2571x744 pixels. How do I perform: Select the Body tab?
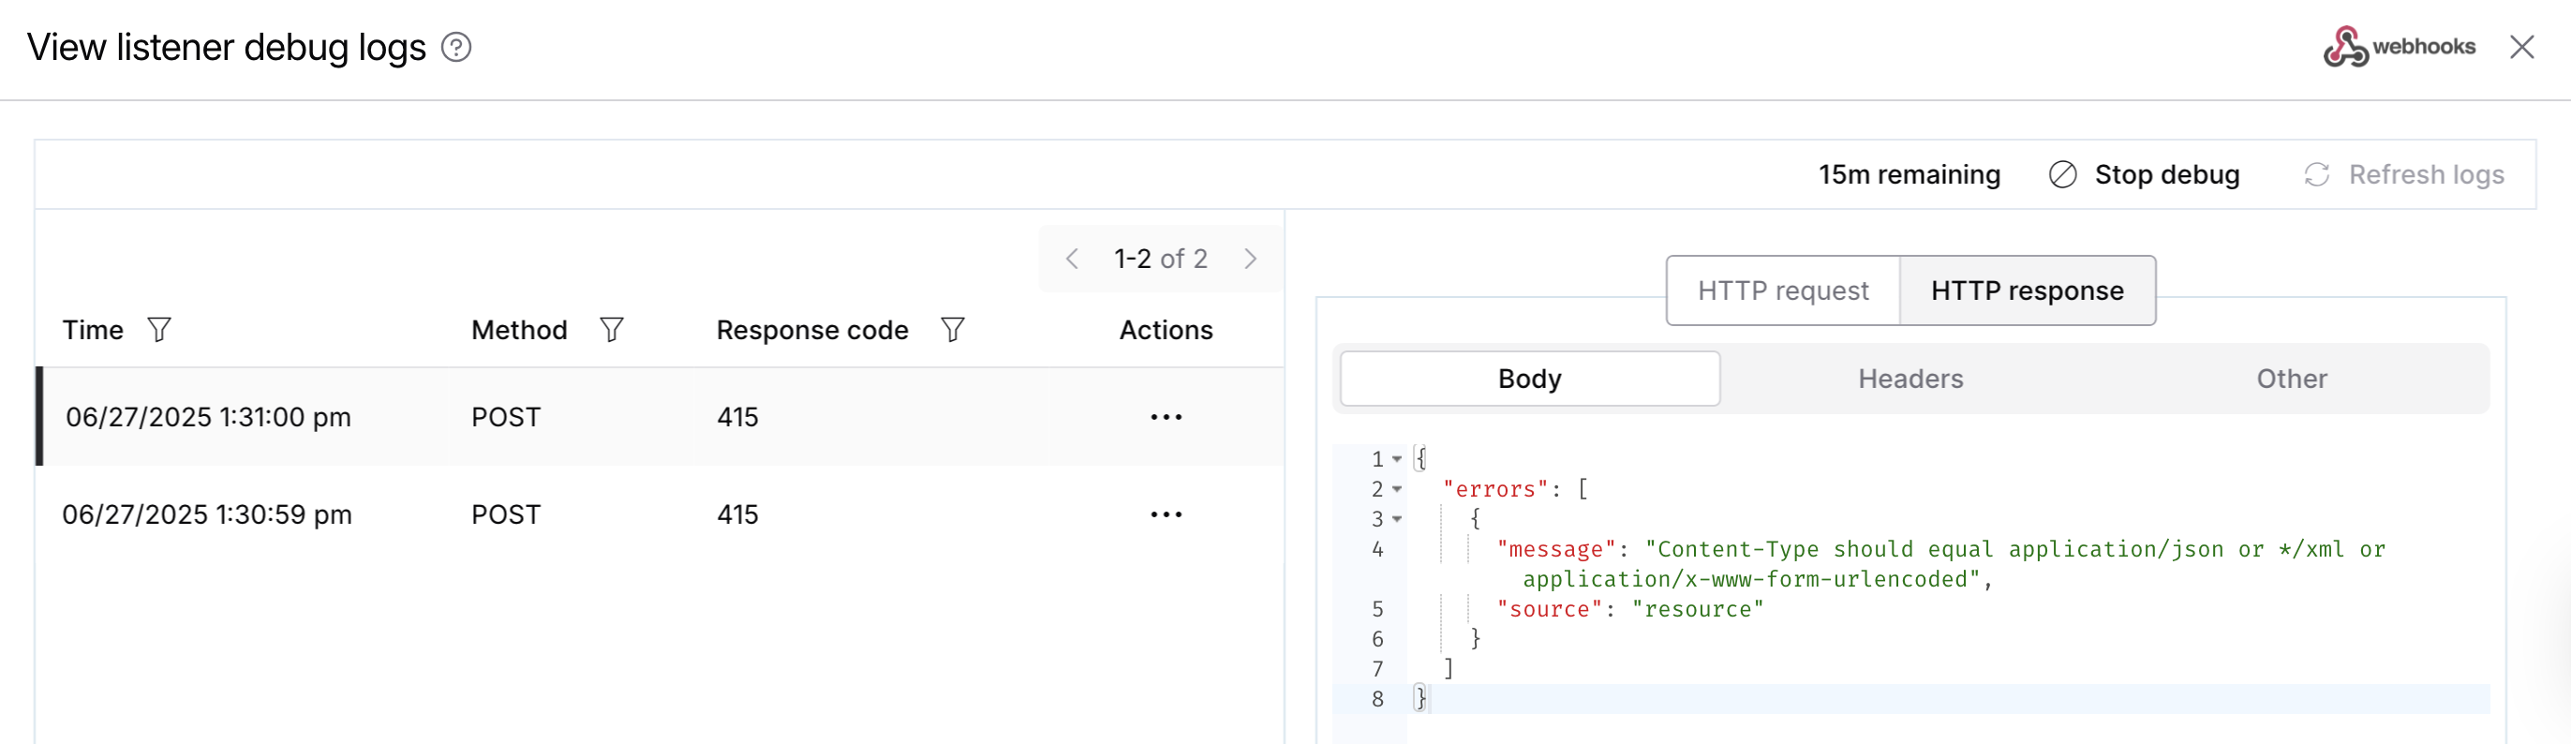1529,379
